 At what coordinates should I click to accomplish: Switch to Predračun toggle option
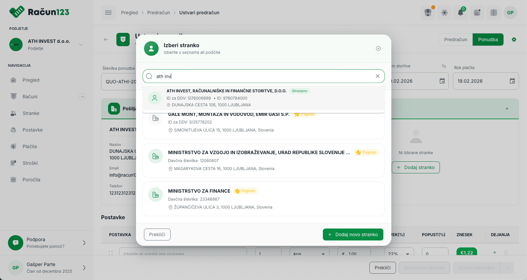(x=456, y=40)
